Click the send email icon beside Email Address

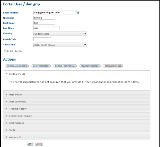click(x=78, y=12)
